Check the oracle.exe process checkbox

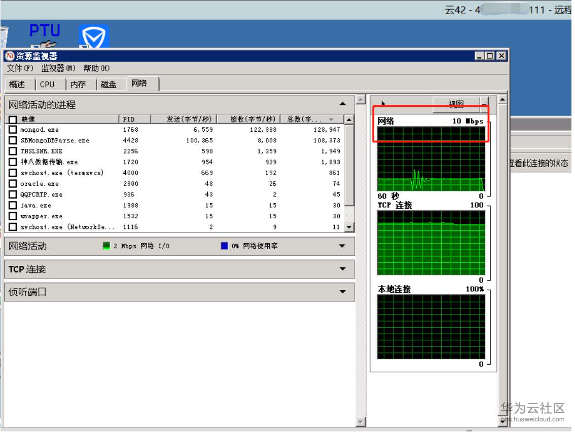point(13,184)
